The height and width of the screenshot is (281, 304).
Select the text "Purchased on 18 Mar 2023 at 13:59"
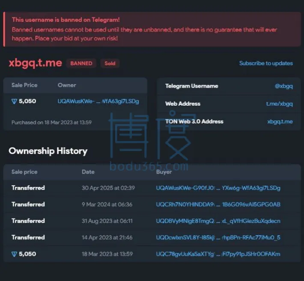coord(51,122)
